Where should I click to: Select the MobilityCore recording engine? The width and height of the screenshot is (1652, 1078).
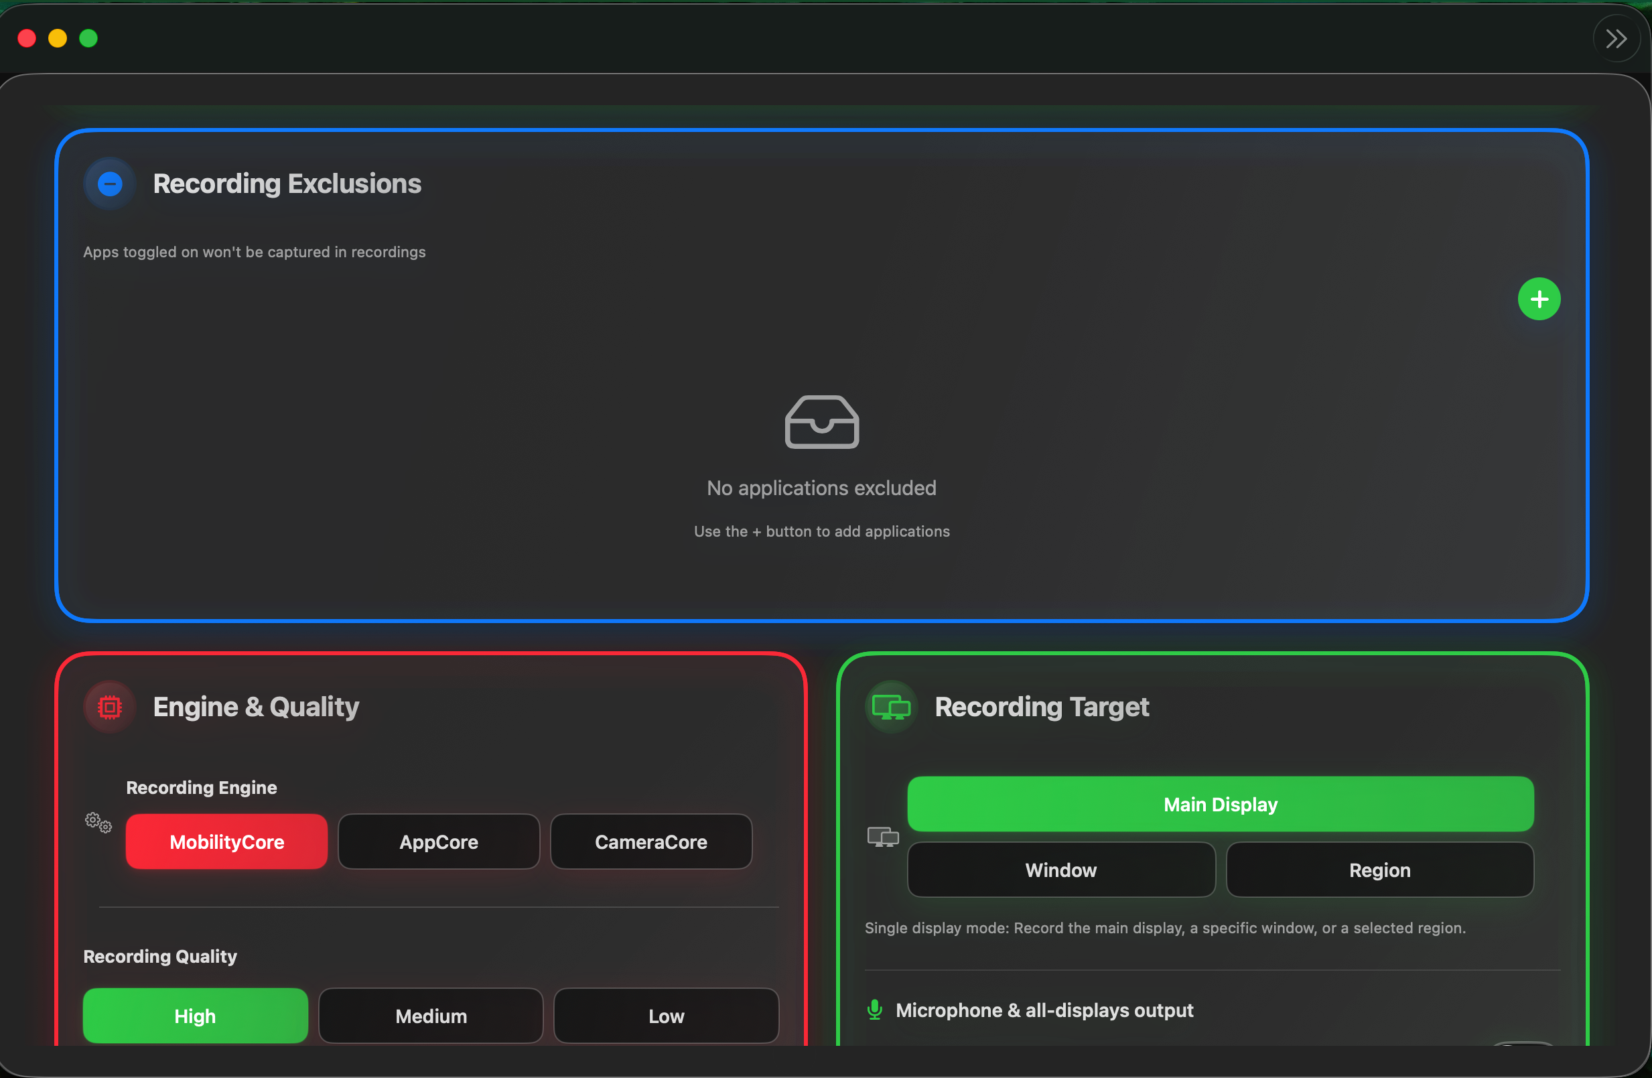226,841
